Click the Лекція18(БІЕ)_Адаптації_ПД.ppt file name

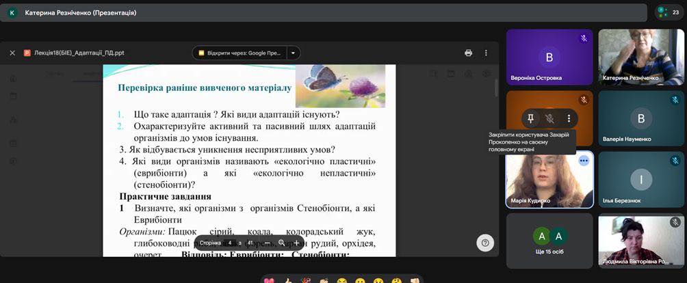coord(79,53)
